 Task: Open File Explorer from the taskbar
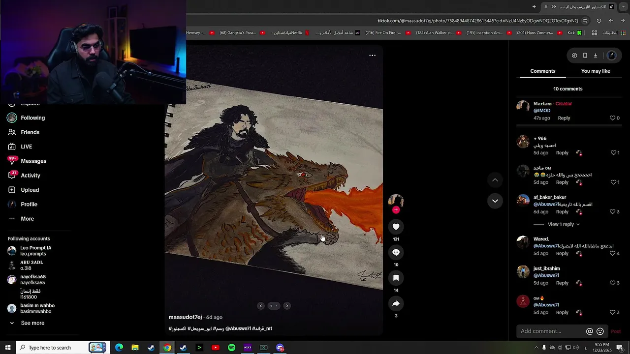pos(135,348)
